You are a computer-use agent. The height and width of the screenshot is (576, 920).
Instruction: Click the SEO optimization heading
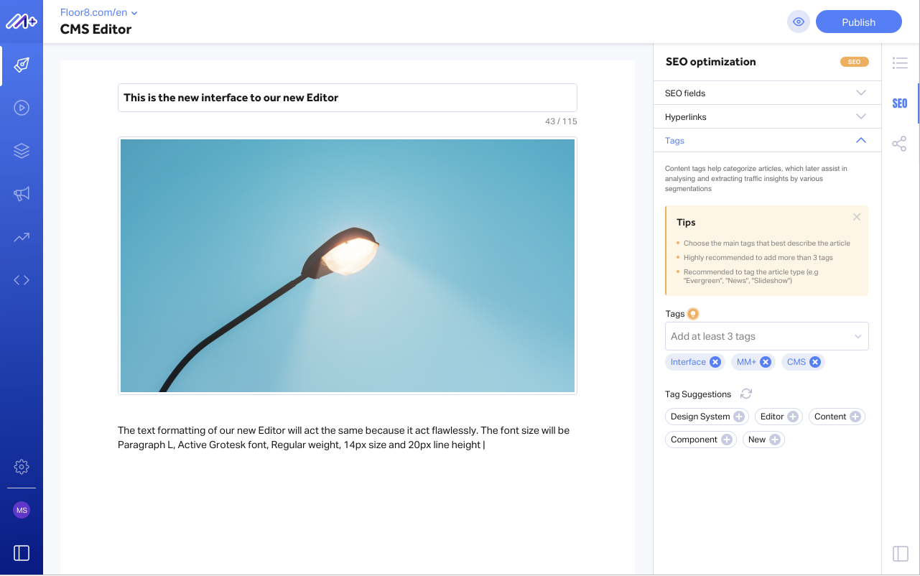click(710, 62)
